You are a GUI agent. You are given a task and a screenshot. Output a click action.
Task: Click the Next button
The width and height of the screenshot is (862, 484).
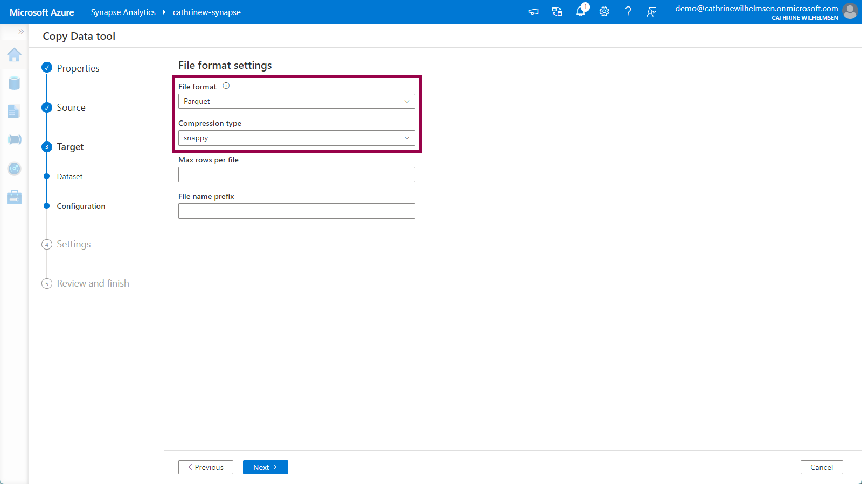point(265,467)
